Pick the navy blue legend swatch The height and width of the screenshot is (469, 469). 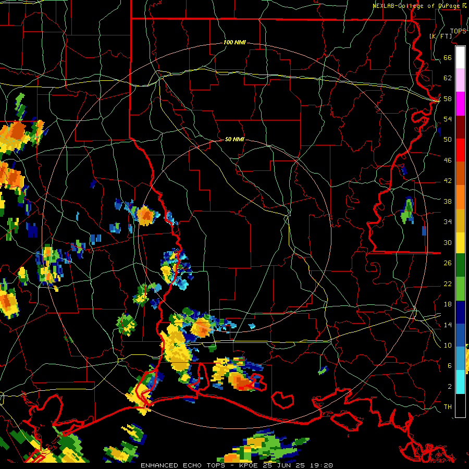click(460, 312)
